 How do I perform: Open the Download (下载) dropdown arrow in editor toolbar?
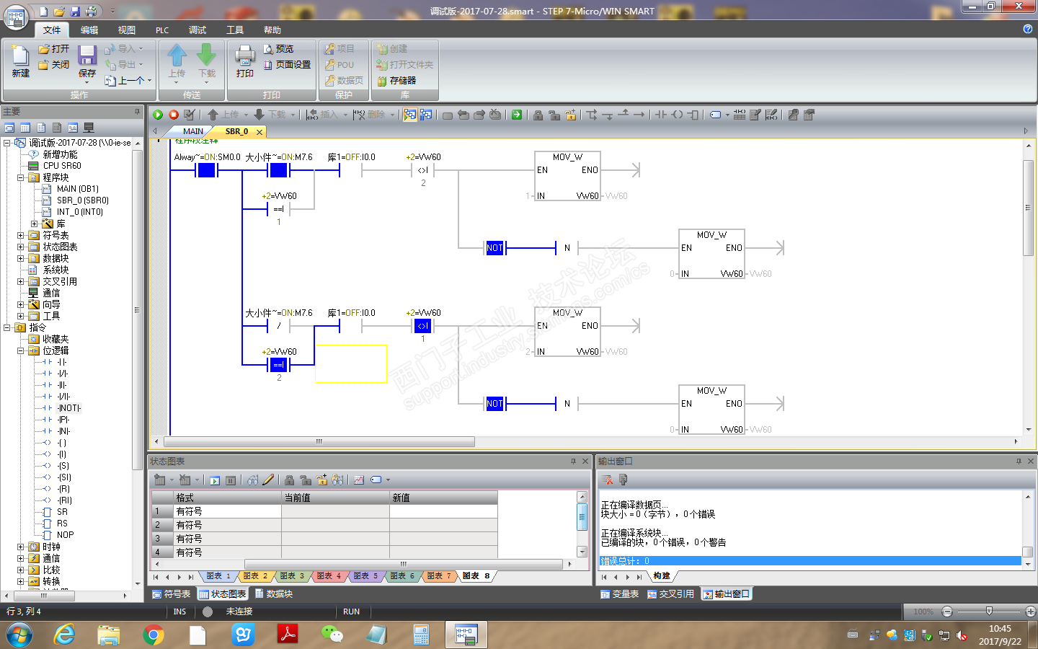click(293, 115)
